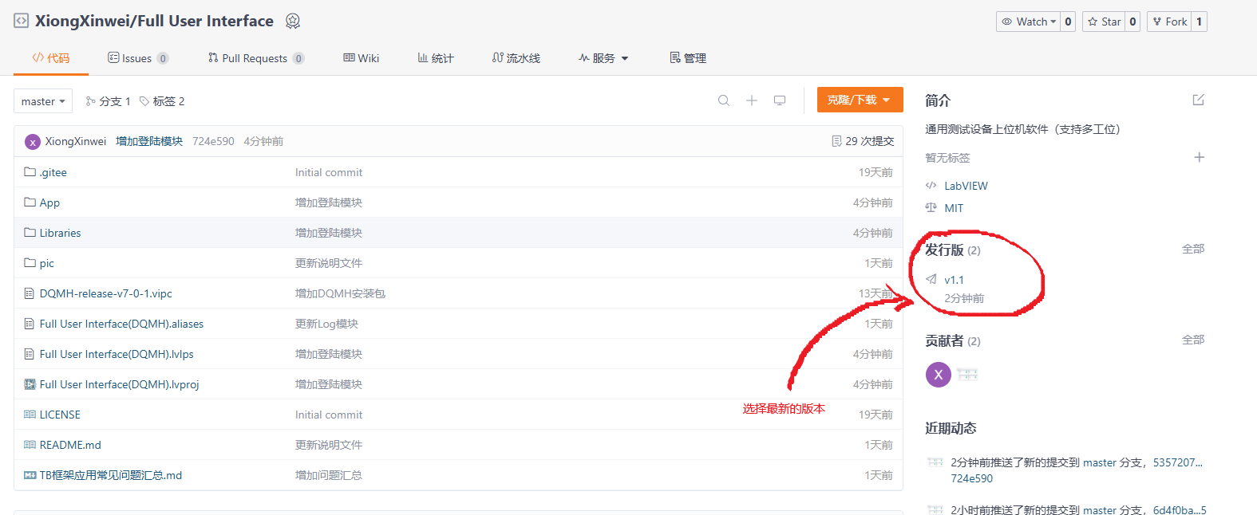The image size is (1257, 515).
Task: Open the Watch dropdown
Action: (x=1029, y=22)
